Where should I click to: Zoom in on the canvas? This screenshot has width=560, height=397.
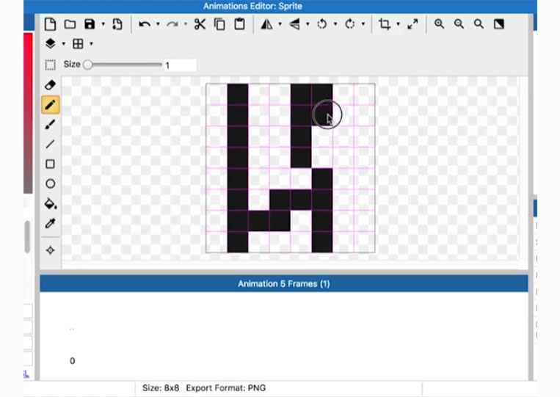click(x=440, y=24)
